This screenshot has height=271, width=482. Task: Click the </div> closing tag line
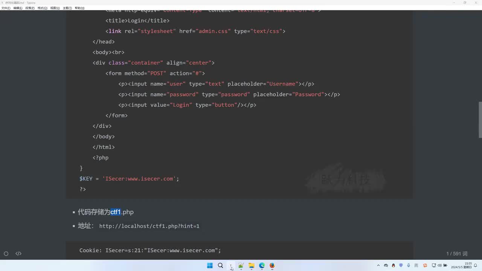102,126
